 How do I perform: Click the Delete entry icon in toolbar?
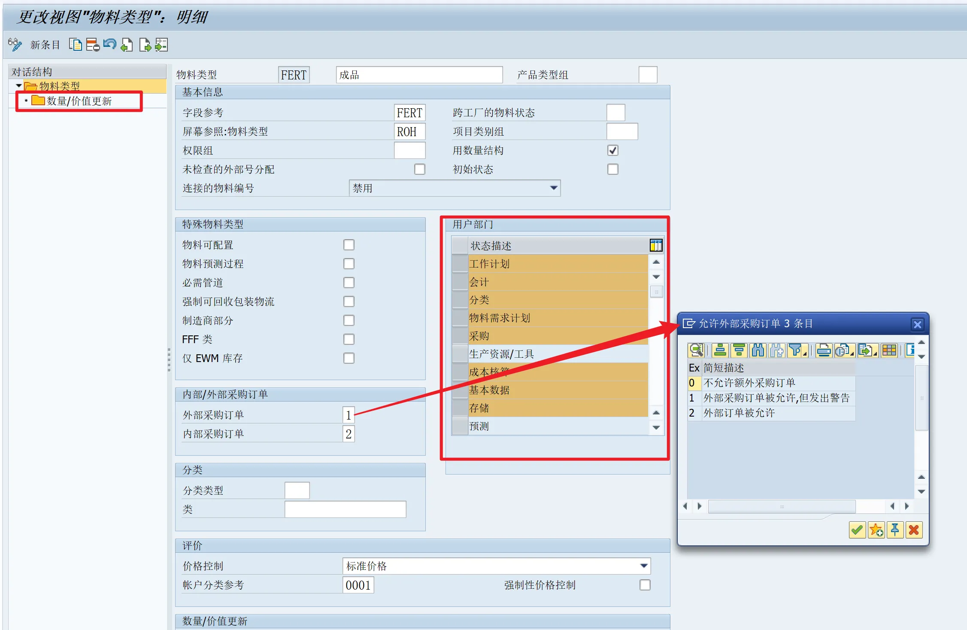click(x=92, y=45)
